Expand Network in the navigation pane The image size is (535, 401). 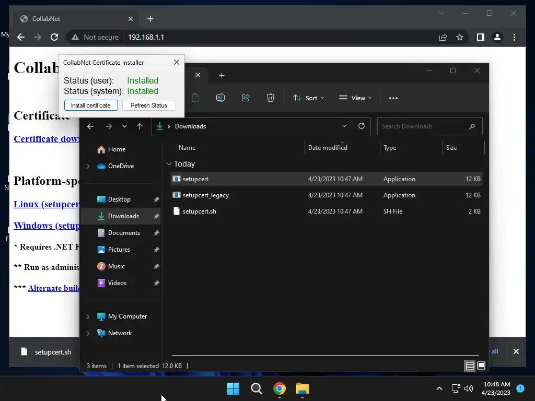pos(88,333)
